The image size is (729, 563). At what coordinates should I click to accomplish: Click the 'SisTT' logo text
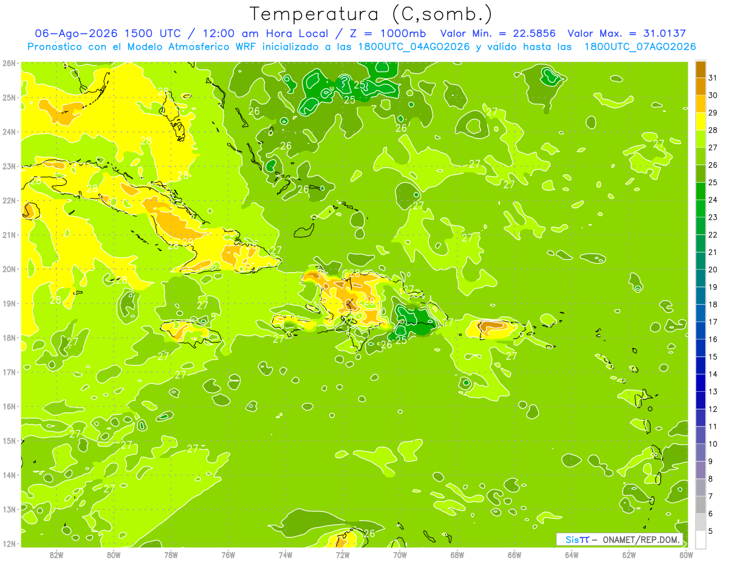(x=577, y=539)
